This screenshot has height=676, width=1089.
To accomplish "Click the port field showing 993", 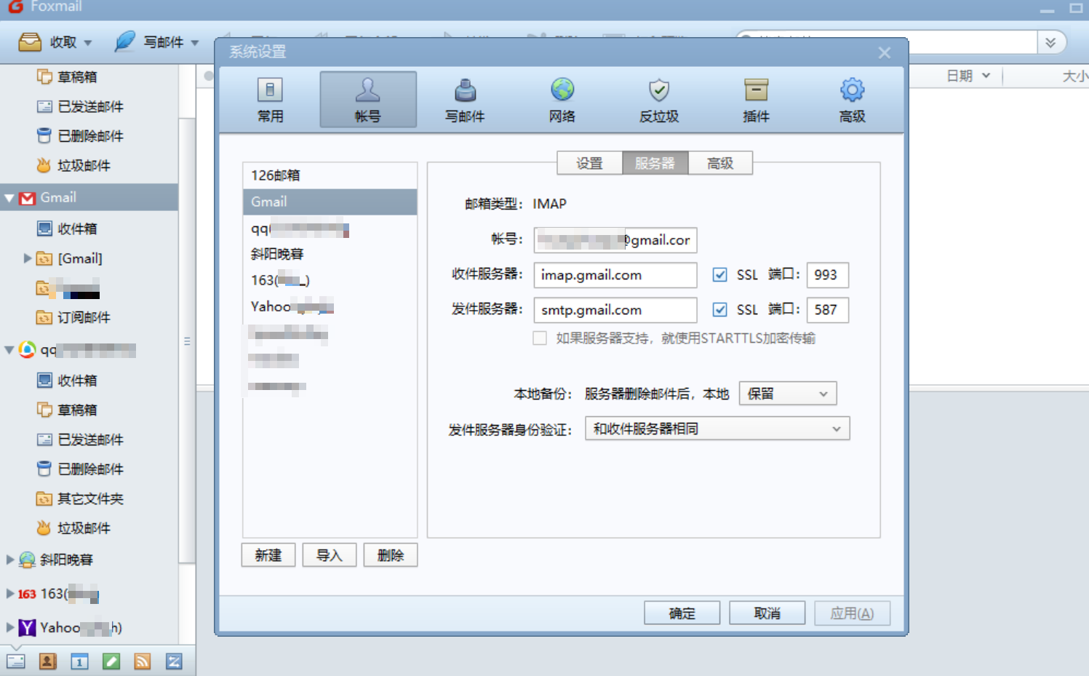I will [828, 275].
